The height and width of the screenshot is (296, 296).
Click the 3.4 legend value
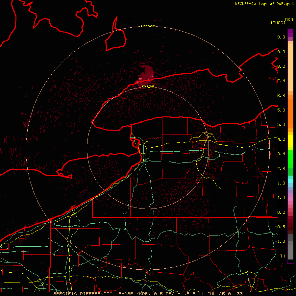281,154
